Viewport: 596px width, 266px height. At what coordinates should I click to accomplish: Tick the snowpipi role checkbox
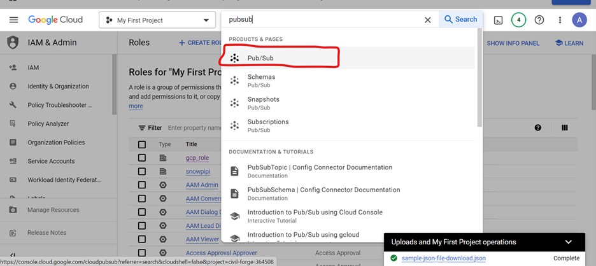[142, 172]
